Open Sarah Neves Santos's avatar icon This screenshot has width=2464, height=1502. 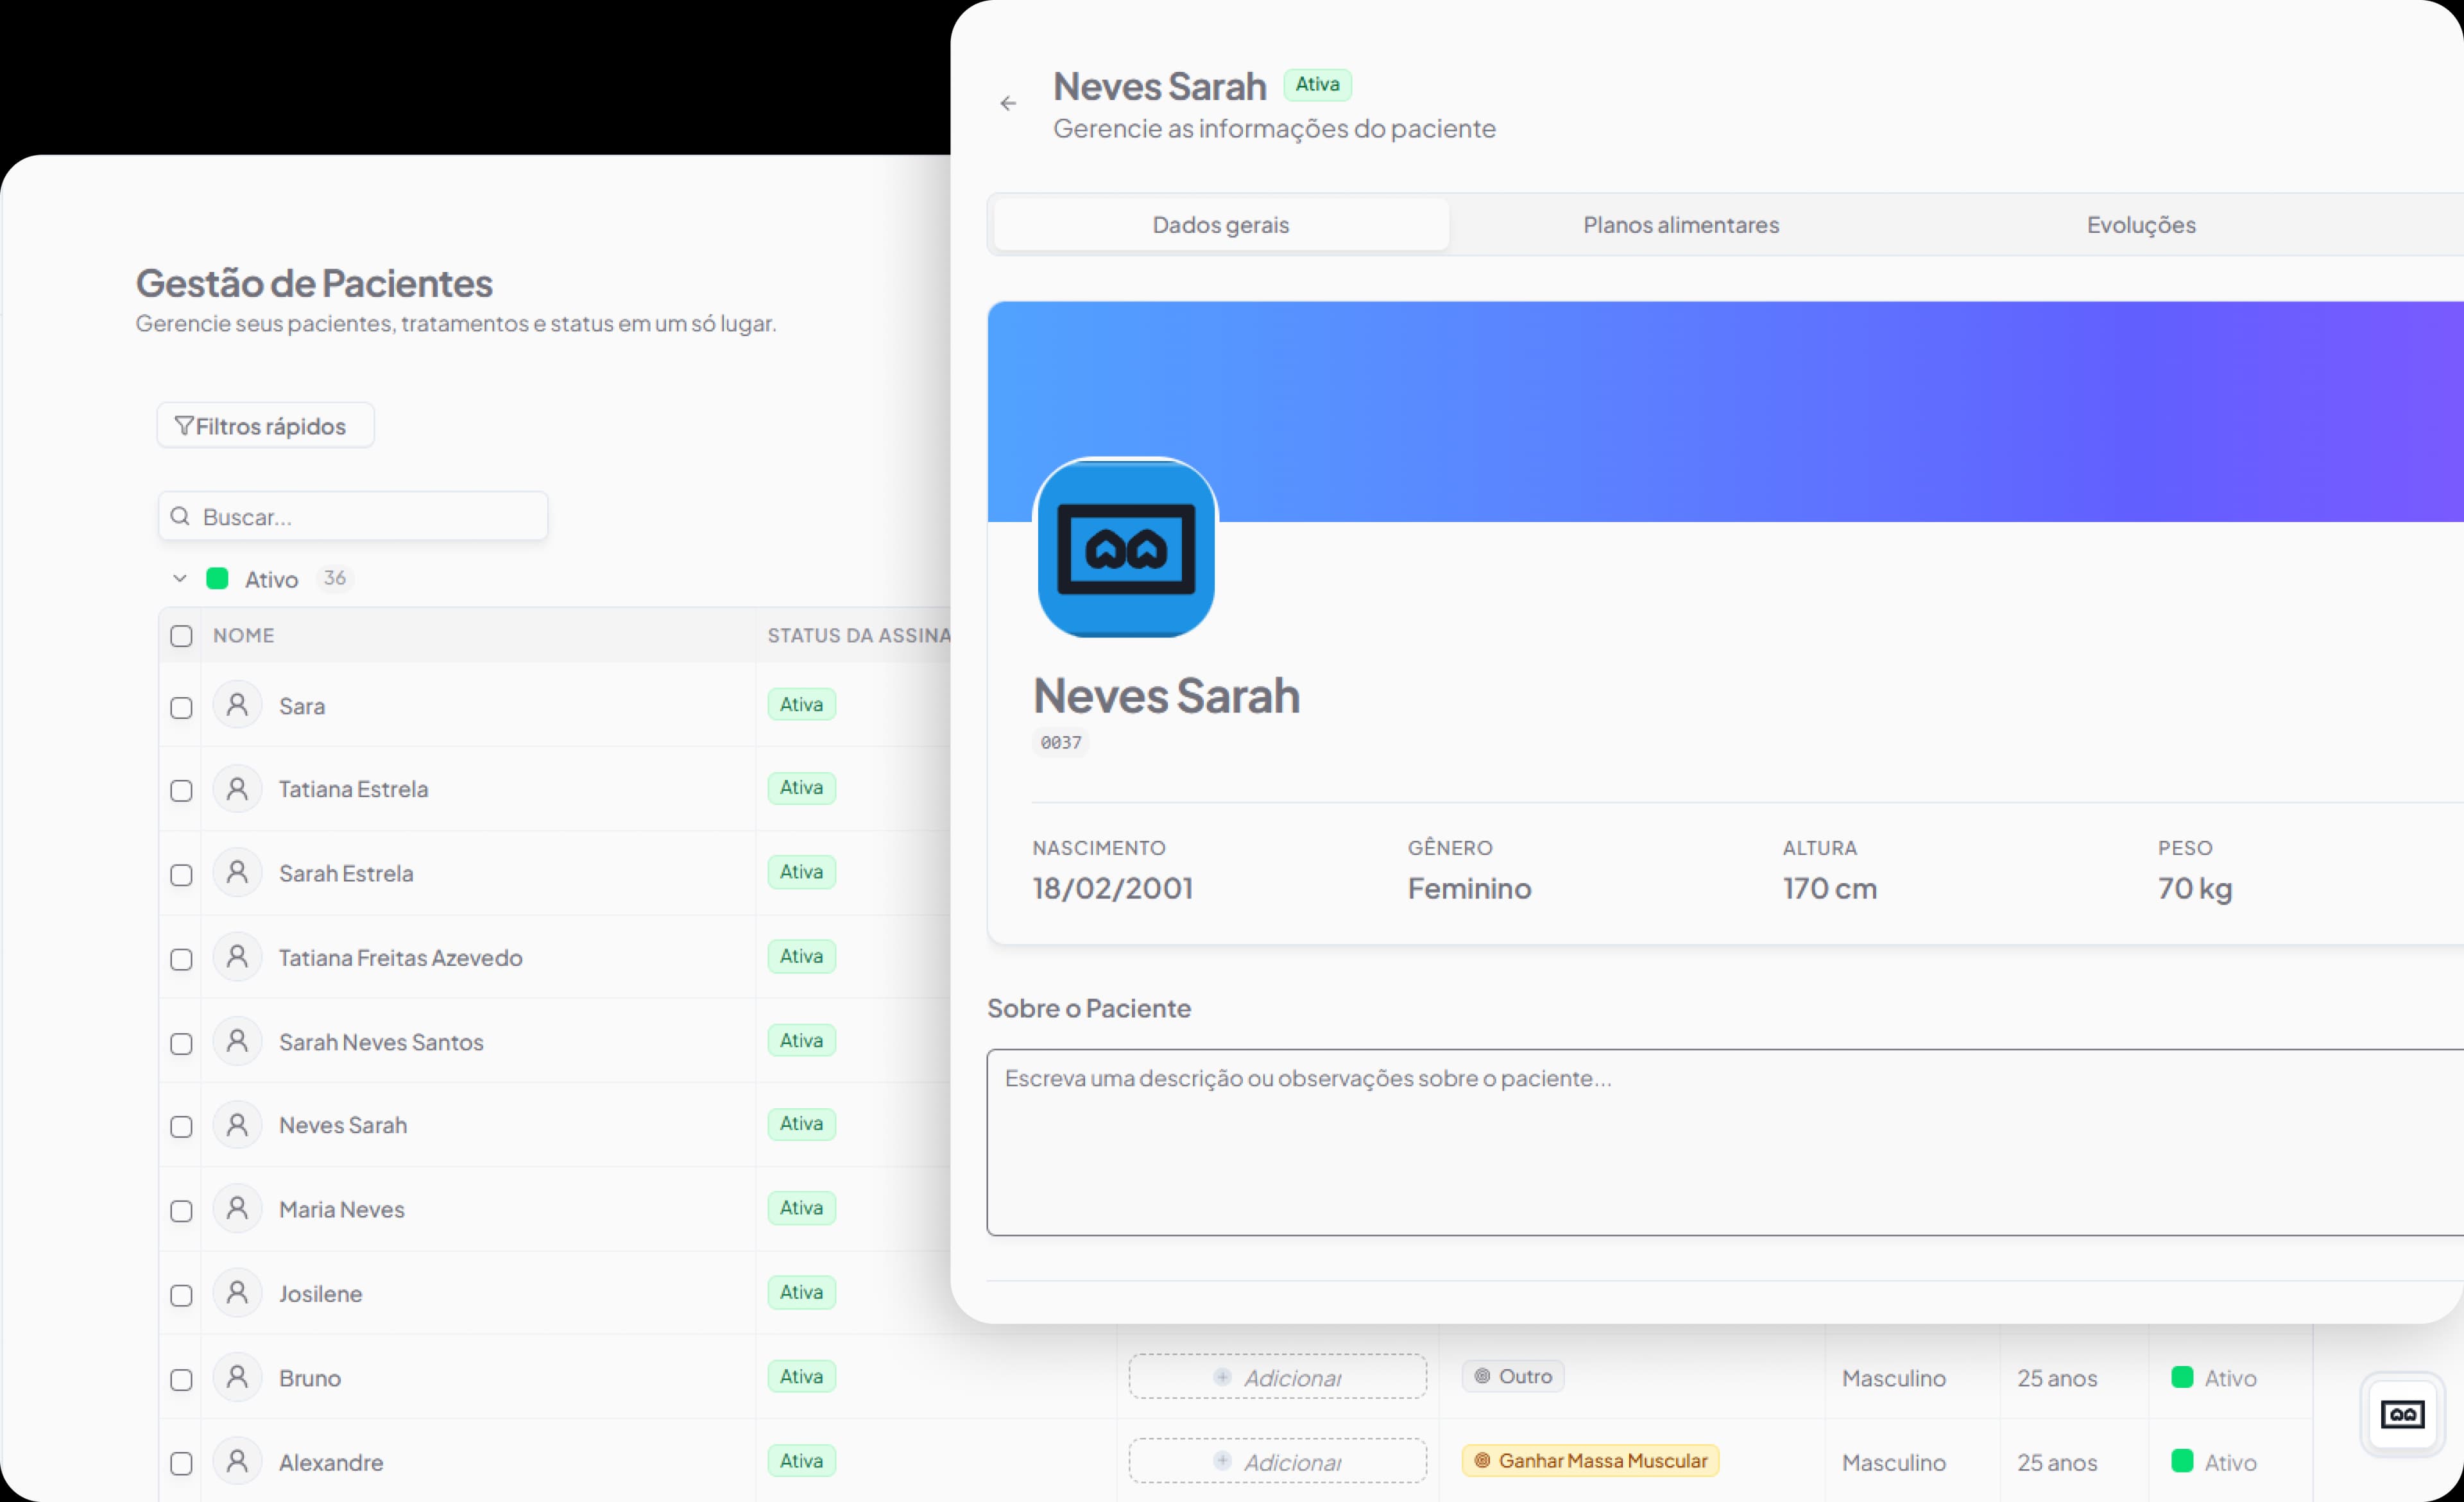click(x=237, y=1042)
